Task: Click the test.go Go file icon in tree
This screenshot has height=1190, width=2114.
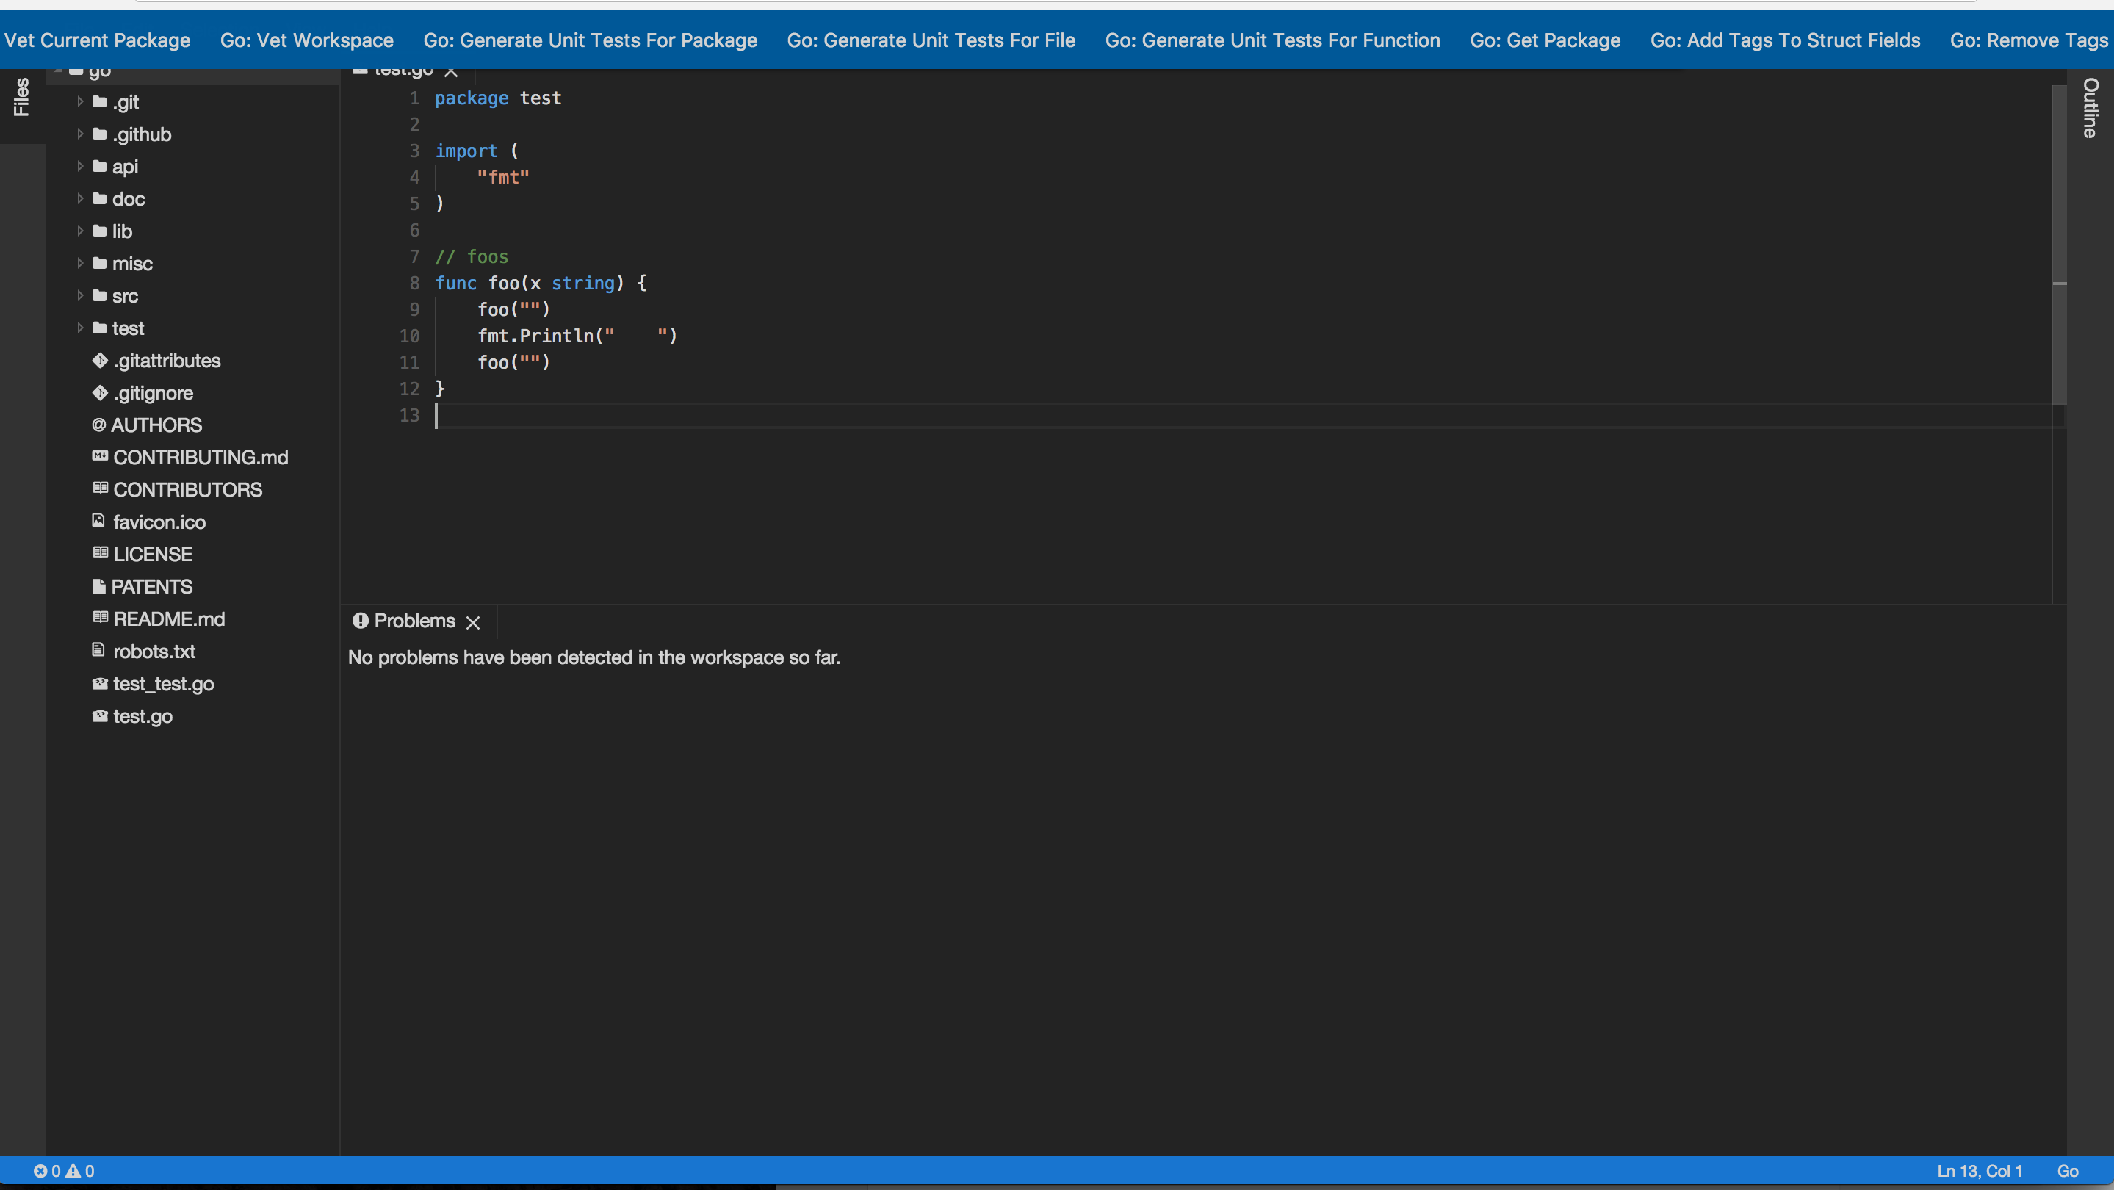Action: 100,716
